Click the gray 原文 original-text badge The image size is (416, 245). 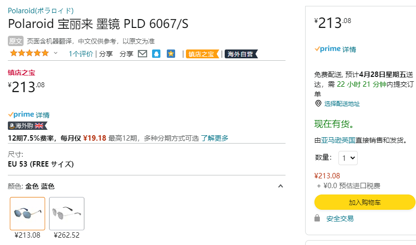pyautogui.click(x=16, y=41)
